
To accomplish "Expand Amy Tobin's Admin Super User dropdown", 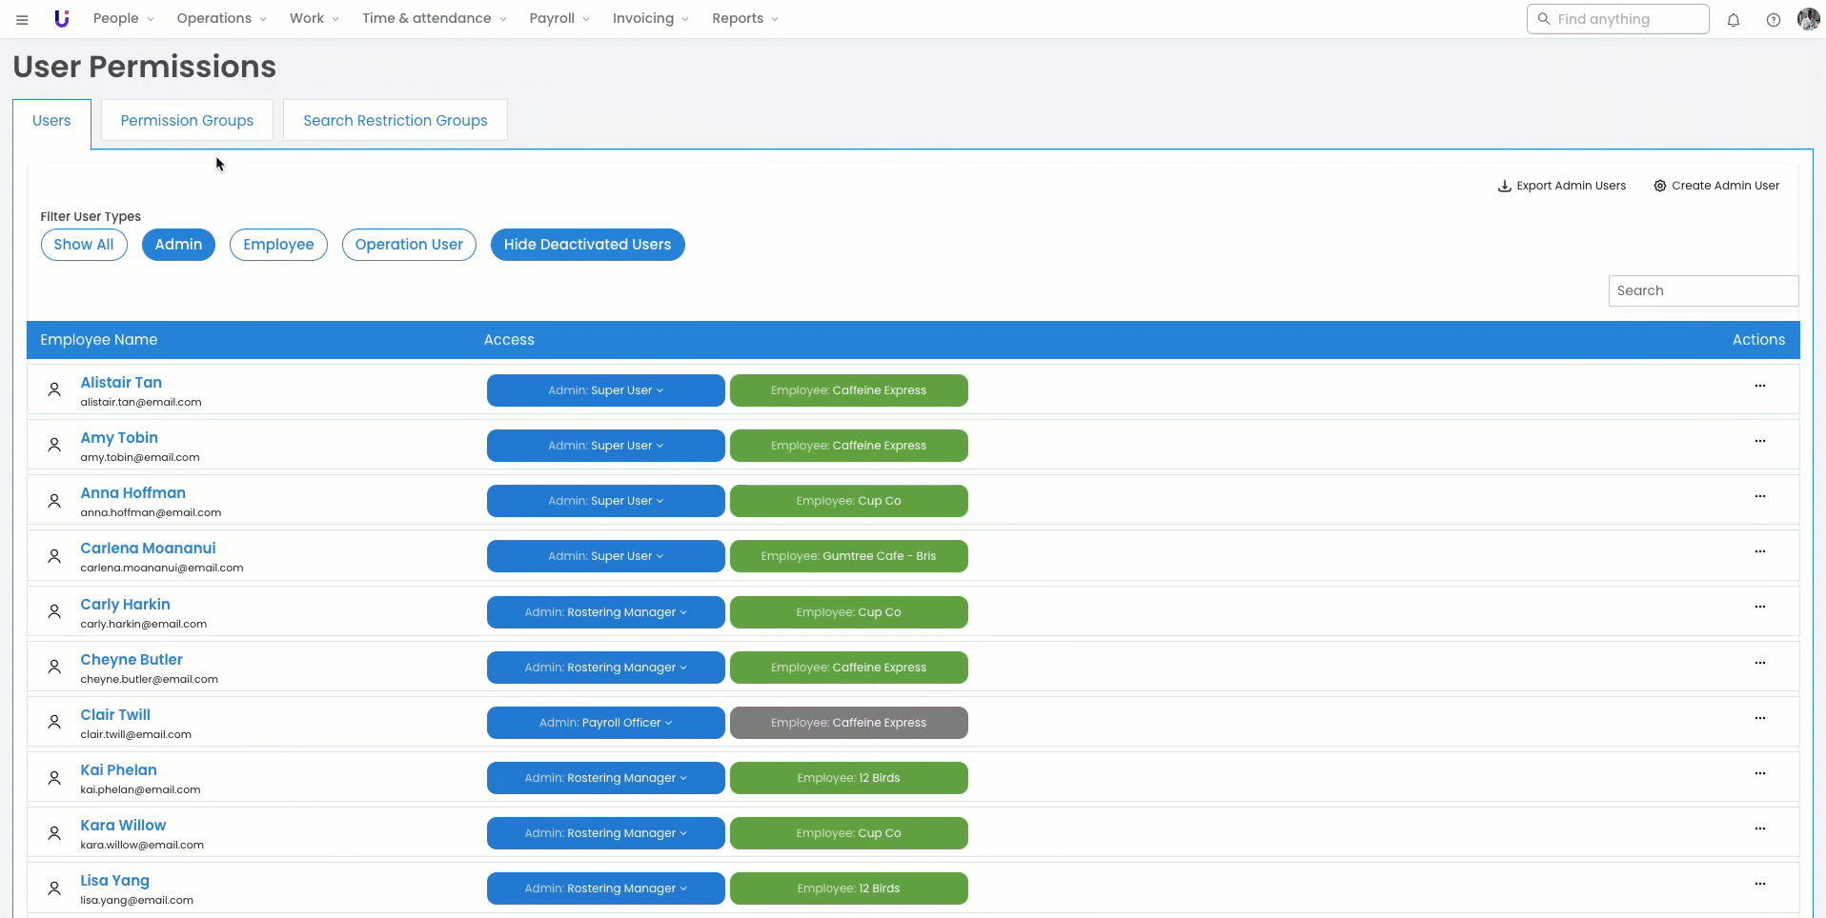I will [605, 446].
